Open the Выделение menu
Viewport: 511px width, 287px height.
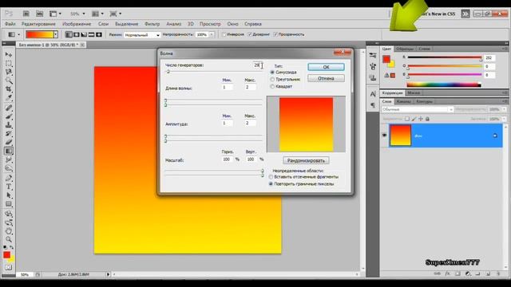(126, 24)
